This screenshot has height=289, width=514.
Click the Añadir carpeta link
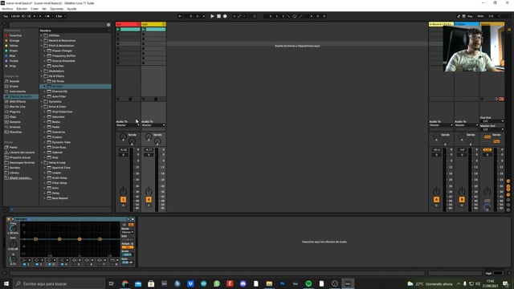tap(21, 178)
